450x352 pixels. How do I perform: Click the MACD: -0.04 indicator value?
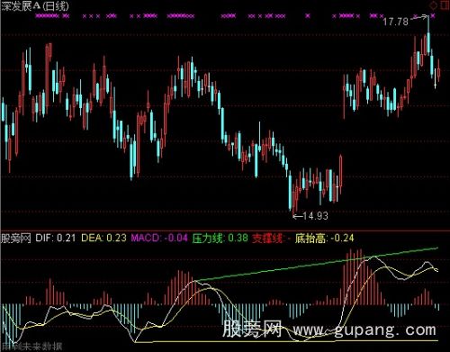click(x=159, y=238)
